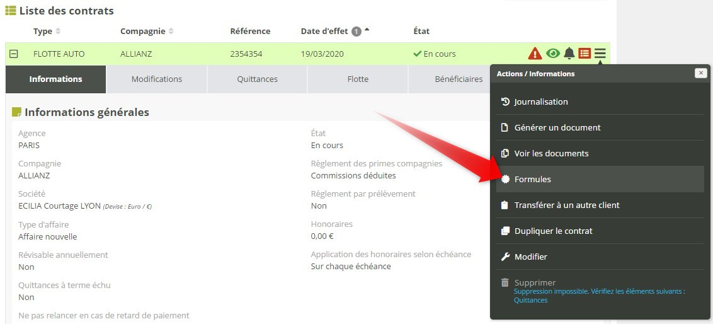Screen dimensions: 713x324
Task: Open the Quittances tab
Action: (257, 79)
